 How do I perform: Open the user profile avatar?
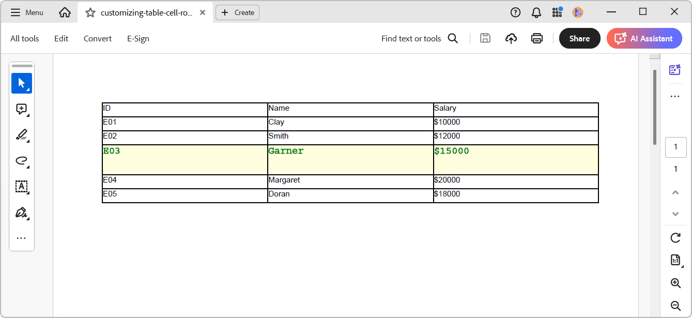point(578,12)
